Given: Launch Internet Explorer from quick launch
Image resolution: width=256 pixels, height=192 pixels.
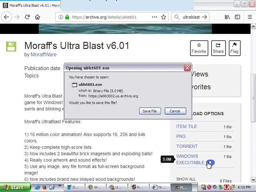Looking at the screenshot, I should point(37,187).
